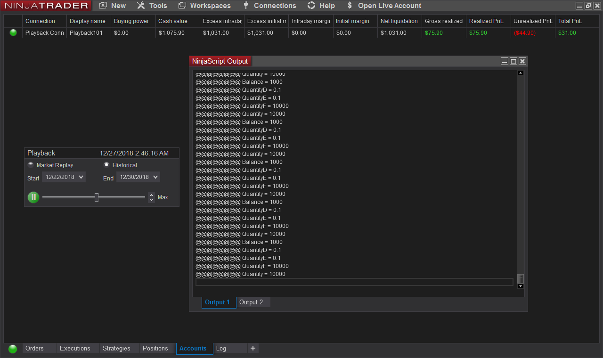Close the NinjaTrader main window
This screenshot has height=358, width=603.
tap(597, 6)
